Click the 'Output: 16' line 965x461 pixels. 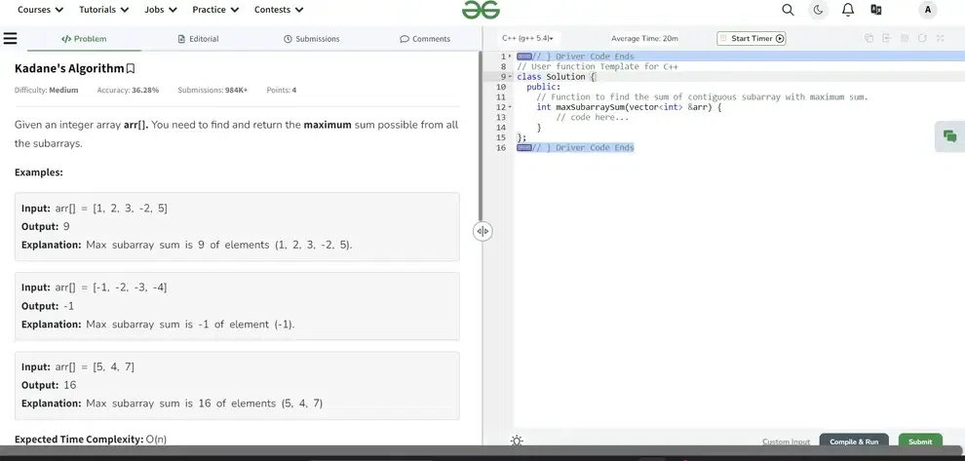point(49,385)
